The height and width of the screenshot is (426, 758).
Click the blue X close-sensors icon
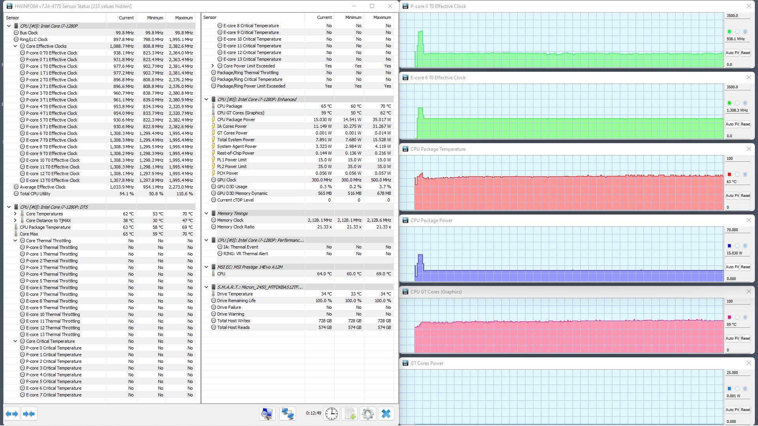(x=386, y=413)
